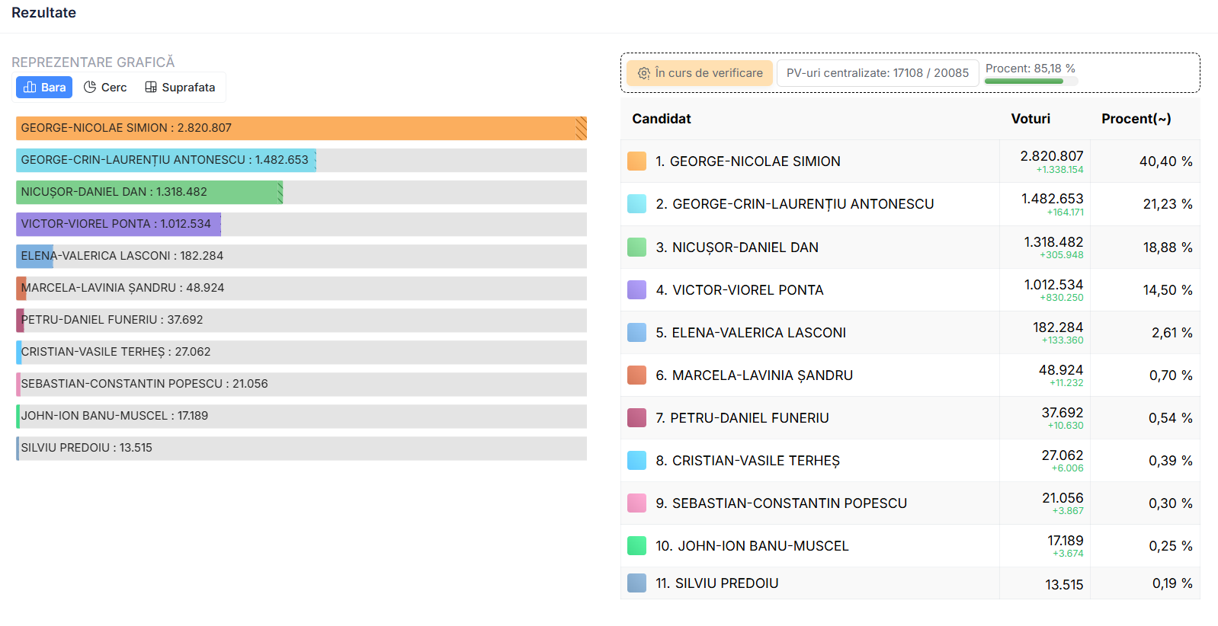
Task: Click cyan swatch beside Antonescu in table
Action: click(636, 204)
